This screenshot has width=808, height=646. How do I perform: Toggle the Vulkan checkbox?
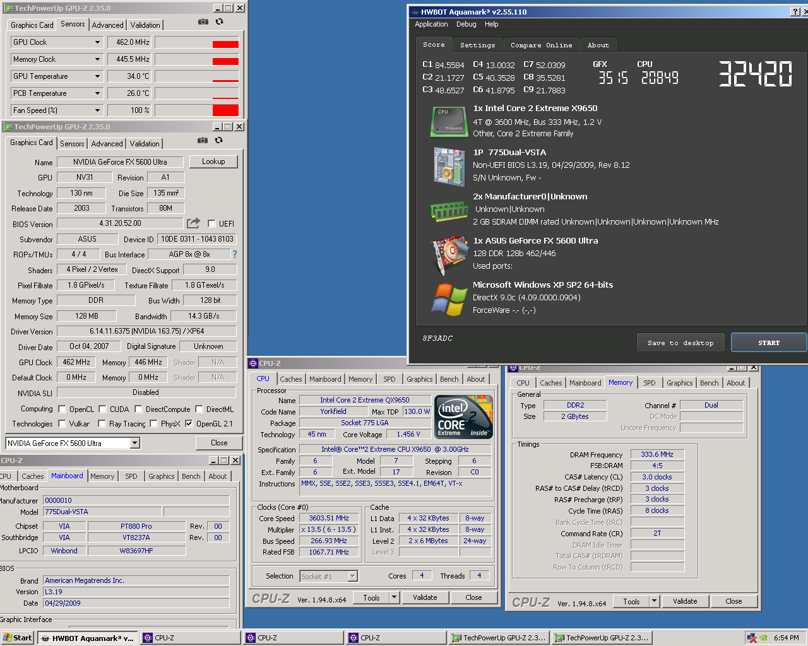[62, 423]
